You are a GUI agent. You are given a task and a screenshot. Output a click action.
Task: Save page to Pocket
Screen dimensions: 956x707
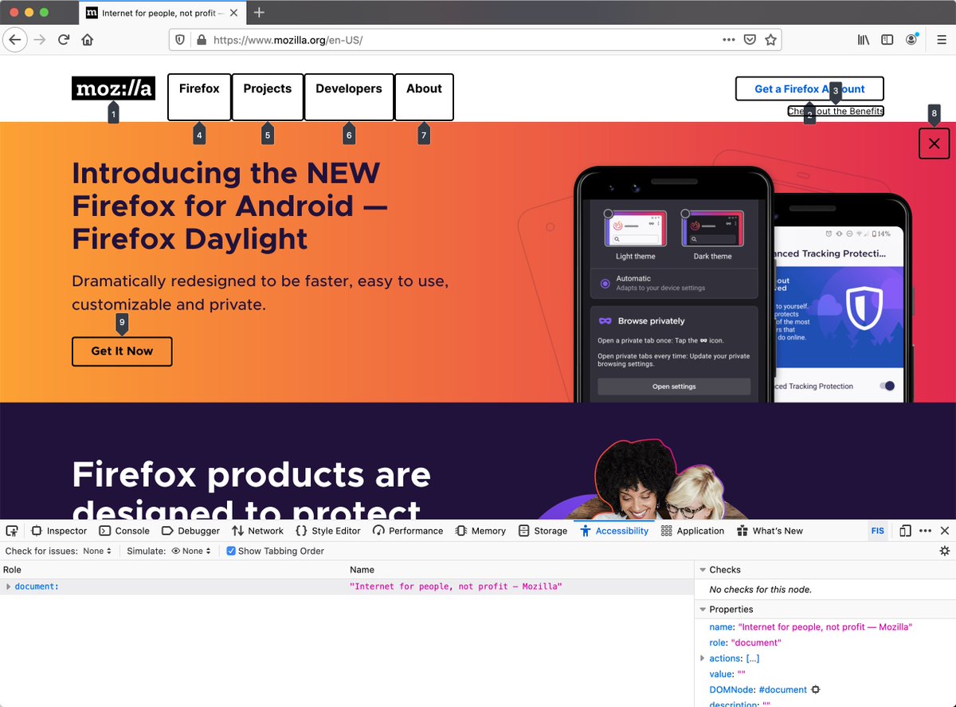(750, 40)
